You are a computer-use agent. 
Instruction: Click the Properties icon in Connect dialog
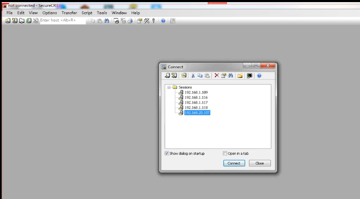click(x=224, y=76)
